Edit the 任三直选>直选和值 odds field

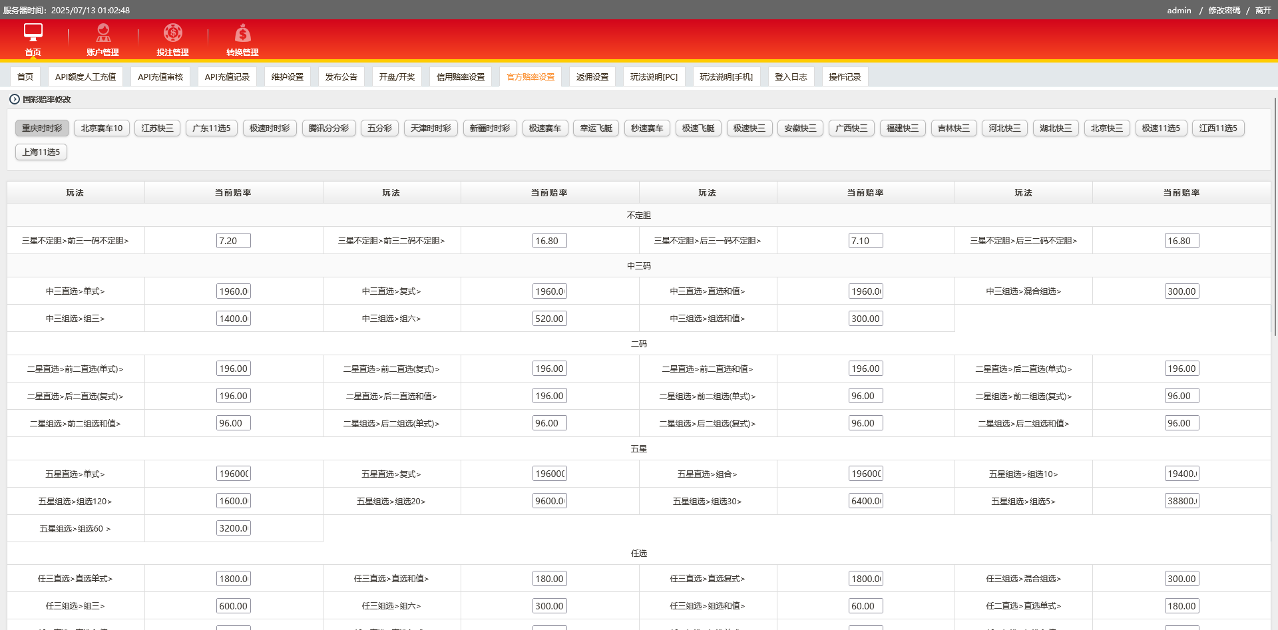(550, 579)
